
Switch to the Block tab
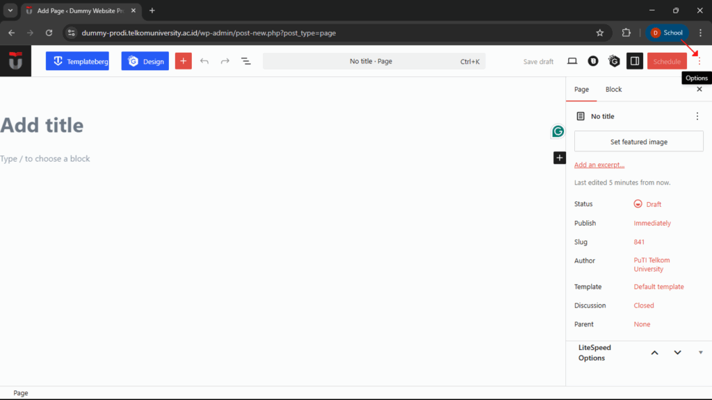[613, 89]
